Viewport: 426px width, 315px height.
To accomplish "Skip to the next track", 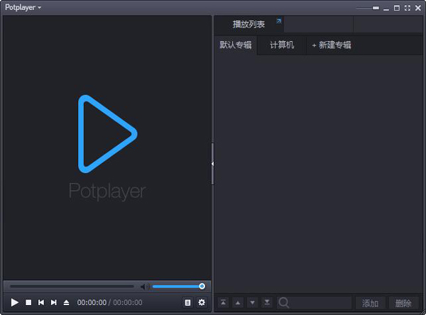I will (x=54, y=302).
